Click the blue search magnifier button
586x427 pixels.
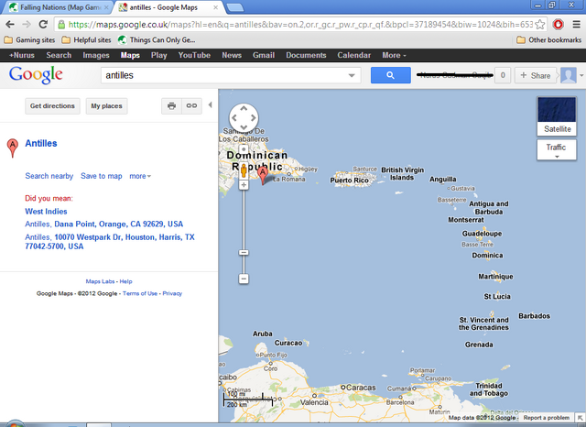[391, 75]
